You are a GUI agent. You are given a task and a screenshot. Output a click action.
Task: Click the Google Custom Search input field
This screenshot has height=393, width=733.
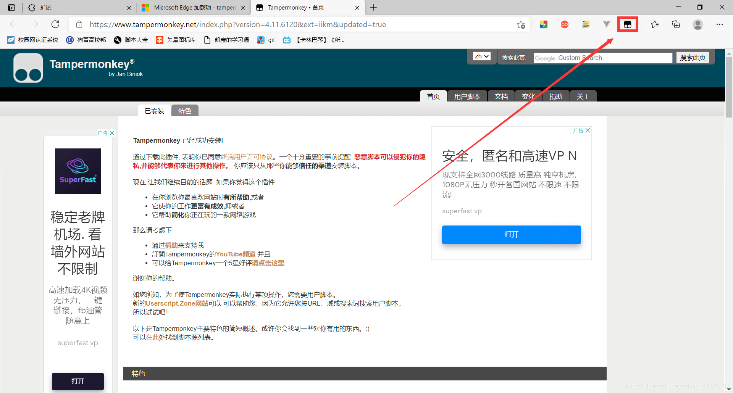603,58
